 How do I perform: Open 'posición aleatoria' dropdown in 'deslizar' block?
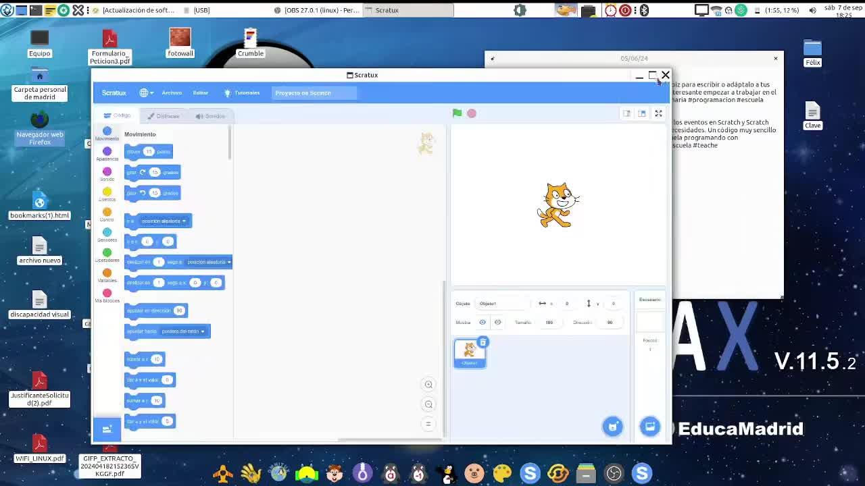point(209,262)
